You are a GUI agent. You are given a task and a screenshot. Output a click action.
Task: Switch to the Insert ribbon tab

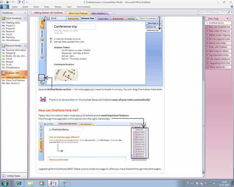pos(25,7)
